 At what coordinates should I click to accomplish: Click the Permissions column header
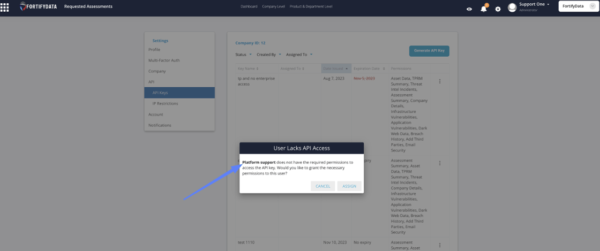401,69
